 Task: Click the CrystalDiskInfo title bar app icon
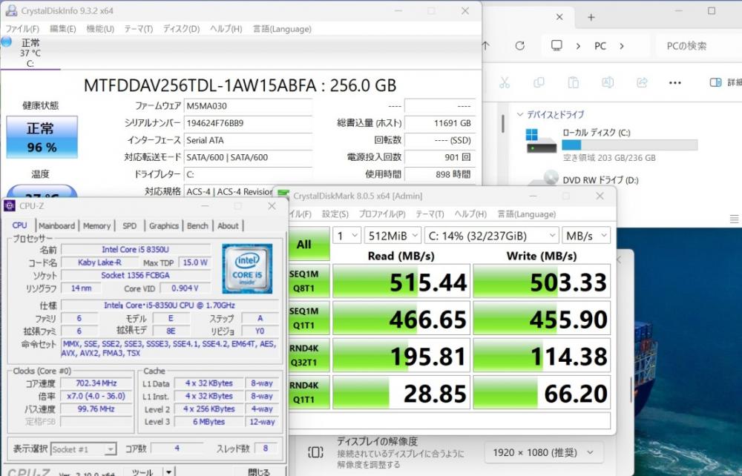click(11, 11)
